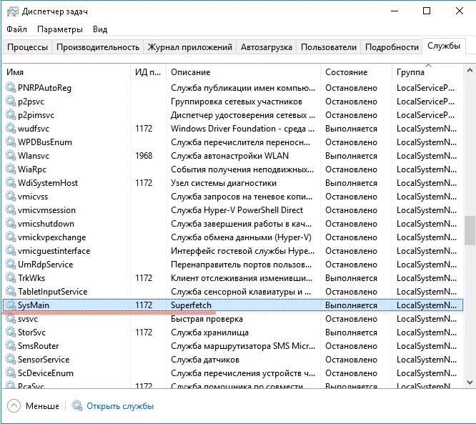
Task: Click the gear icon beside vmicvmsession
Action: click(11, 210)
